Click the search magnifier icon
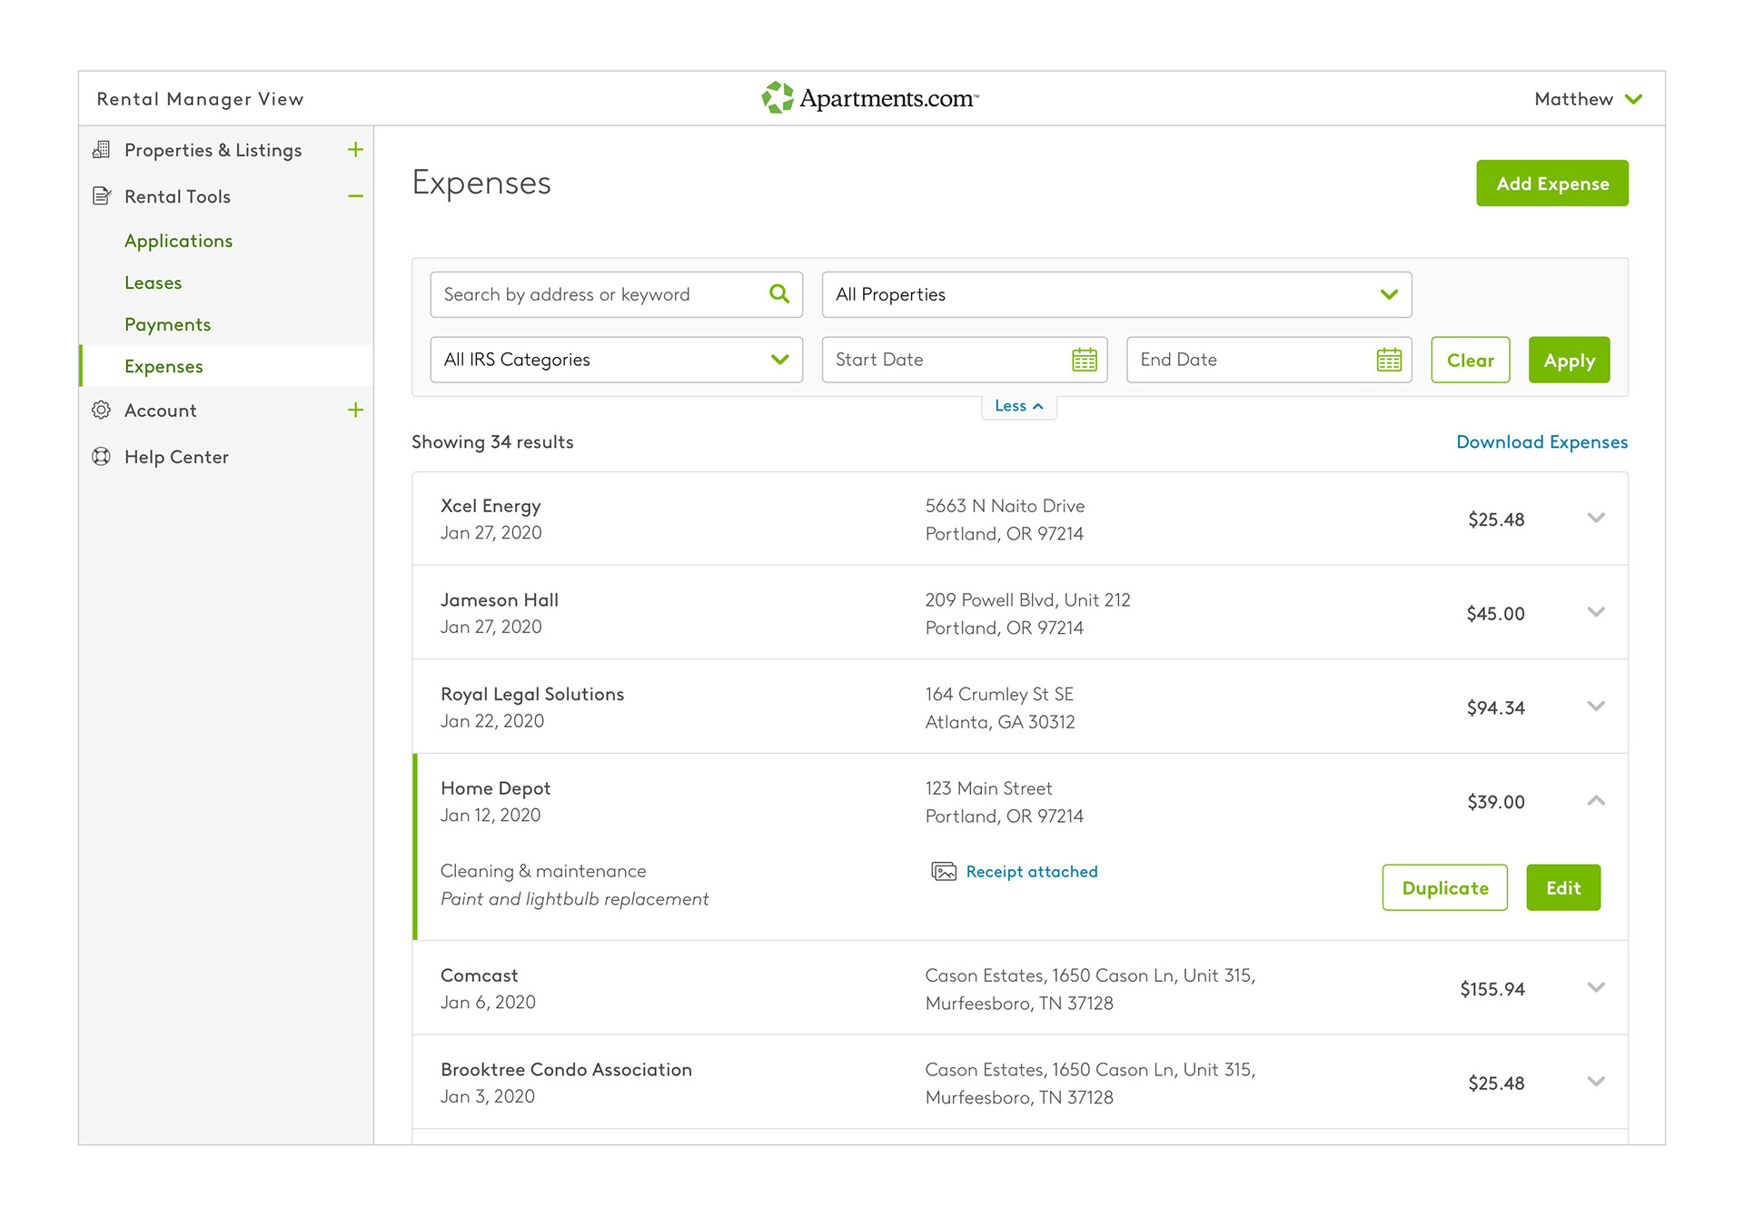1744x1217 pixels. click(x=779, y=294)
